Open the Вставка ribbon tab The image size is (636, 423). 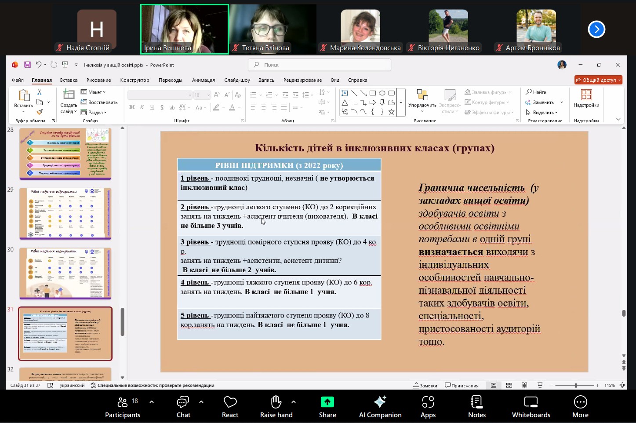coord(69,80)
